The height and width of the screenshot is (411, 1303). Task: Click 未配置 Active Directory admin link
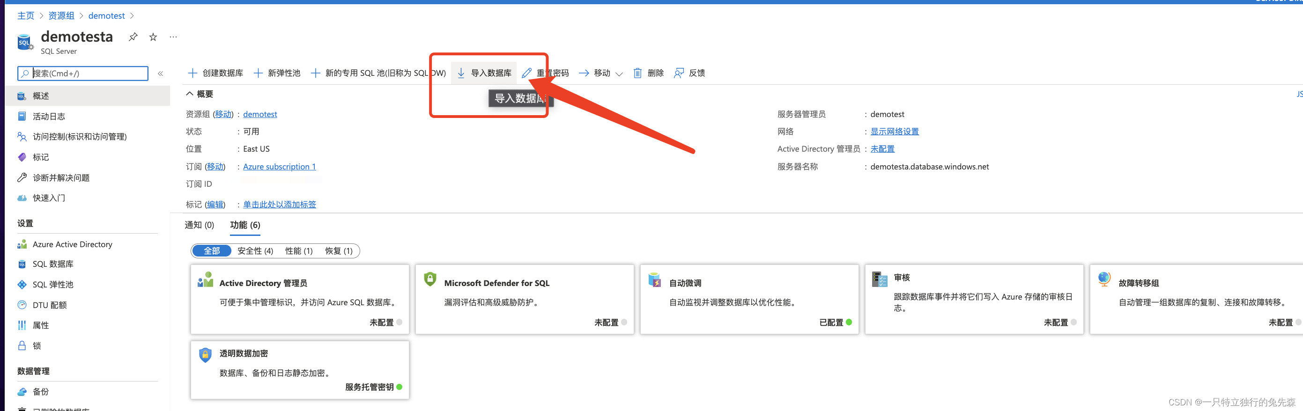pyautogui.click(x=882, y=149)
